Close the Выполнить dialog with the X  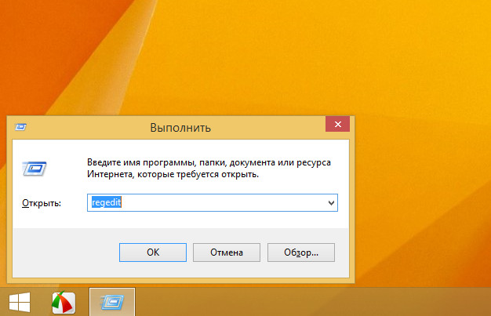click(338, 125)
